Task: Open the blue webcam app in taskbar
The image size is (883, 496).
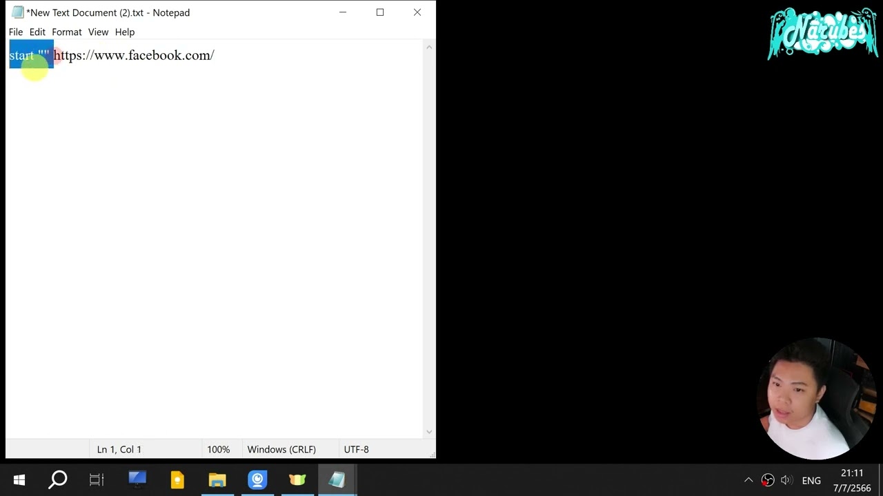Action: coord(257,479)
